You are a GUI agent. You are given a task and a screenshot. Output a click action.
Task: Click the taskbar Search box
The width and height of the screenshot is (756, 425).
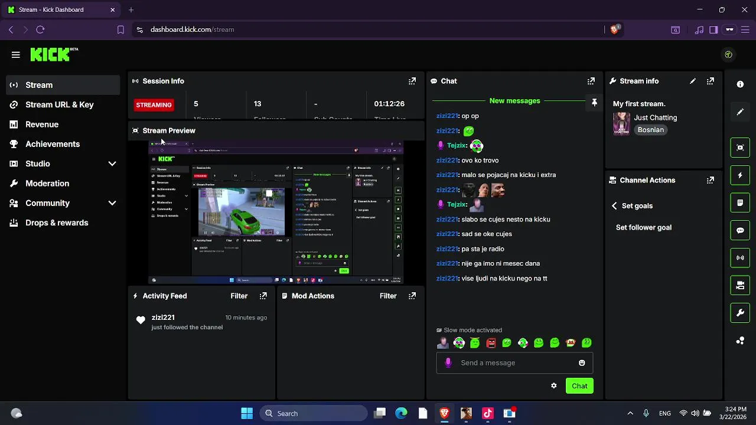313,413
